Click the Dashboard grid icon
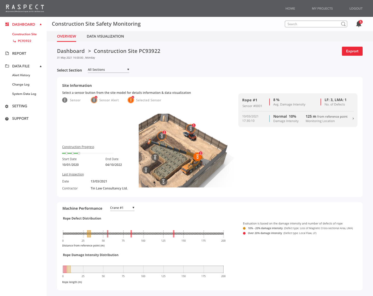The image size is (373, 296). (7, 24)
